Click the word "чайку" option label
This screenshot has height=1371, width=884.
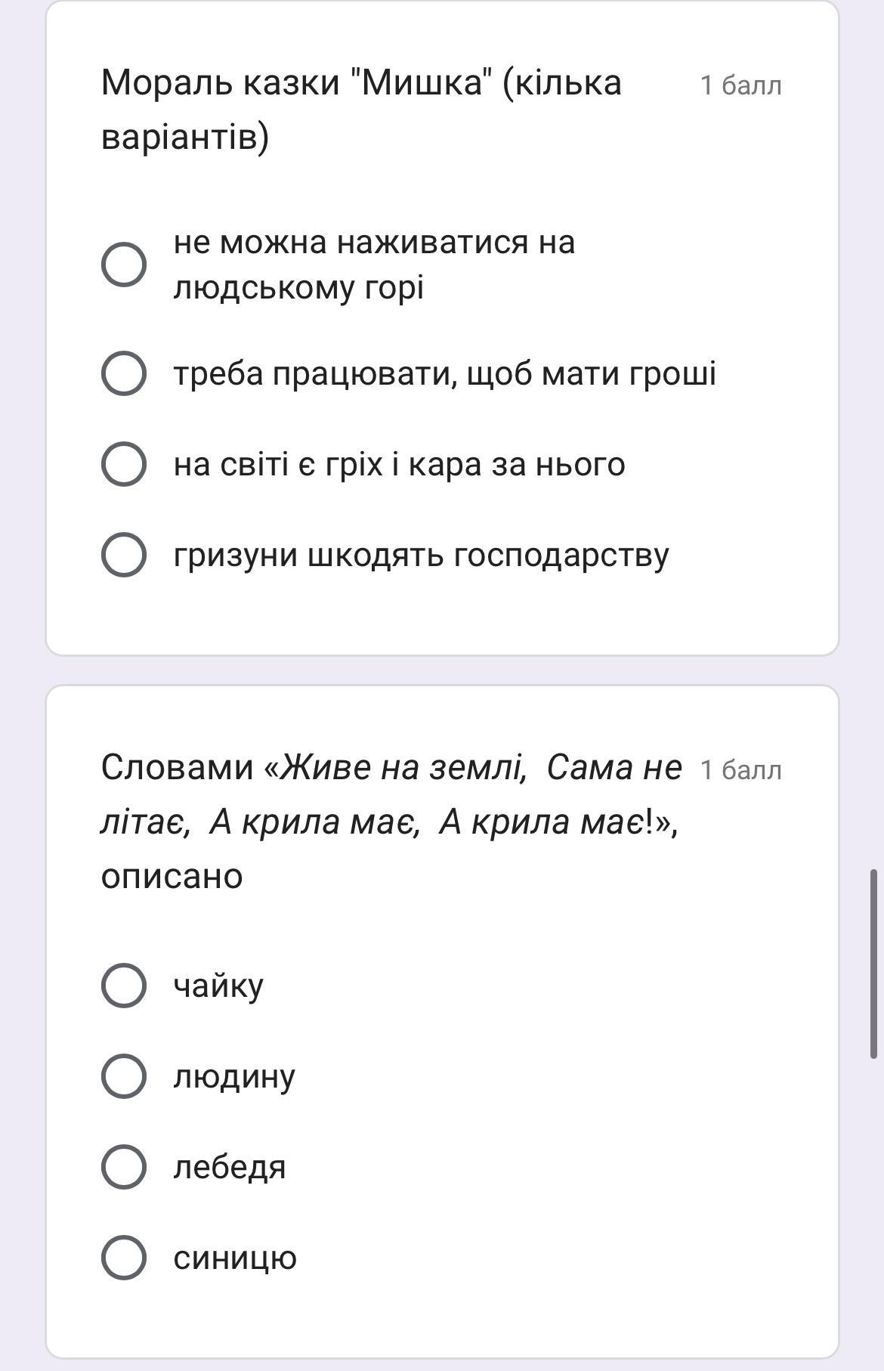coord(218,986)
